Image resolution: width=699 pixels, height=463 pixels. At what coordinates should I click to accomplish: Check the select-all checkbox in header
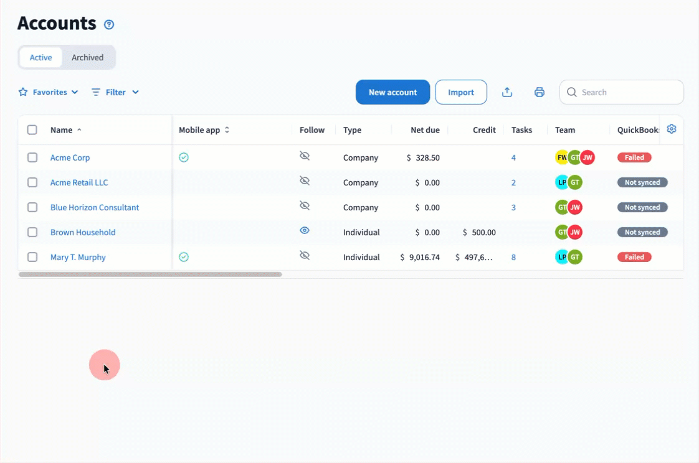click(x=32, y=129)
